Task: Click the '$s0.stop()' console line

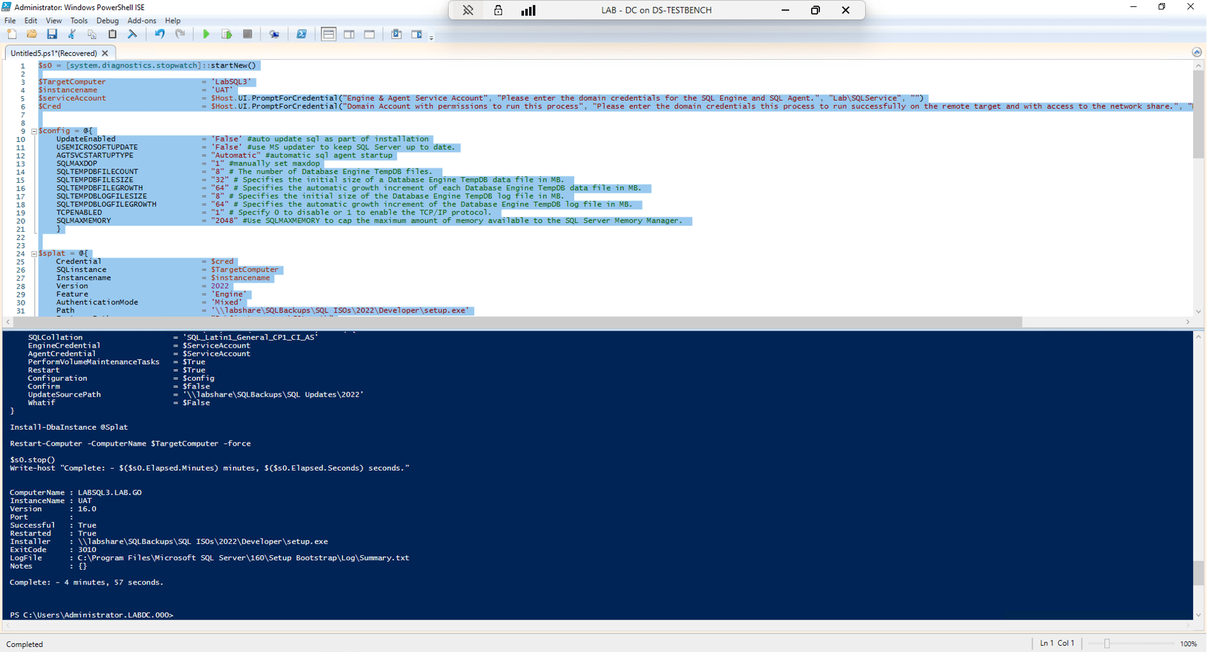Action: point(32,460)
